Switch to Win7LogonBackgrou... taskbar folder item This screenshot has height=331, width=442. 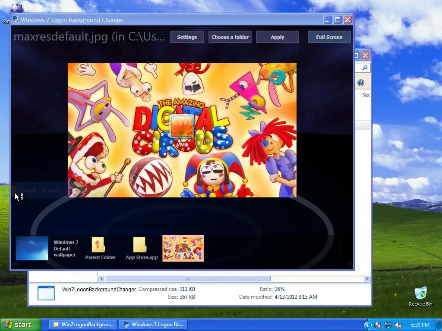(83, 325)
